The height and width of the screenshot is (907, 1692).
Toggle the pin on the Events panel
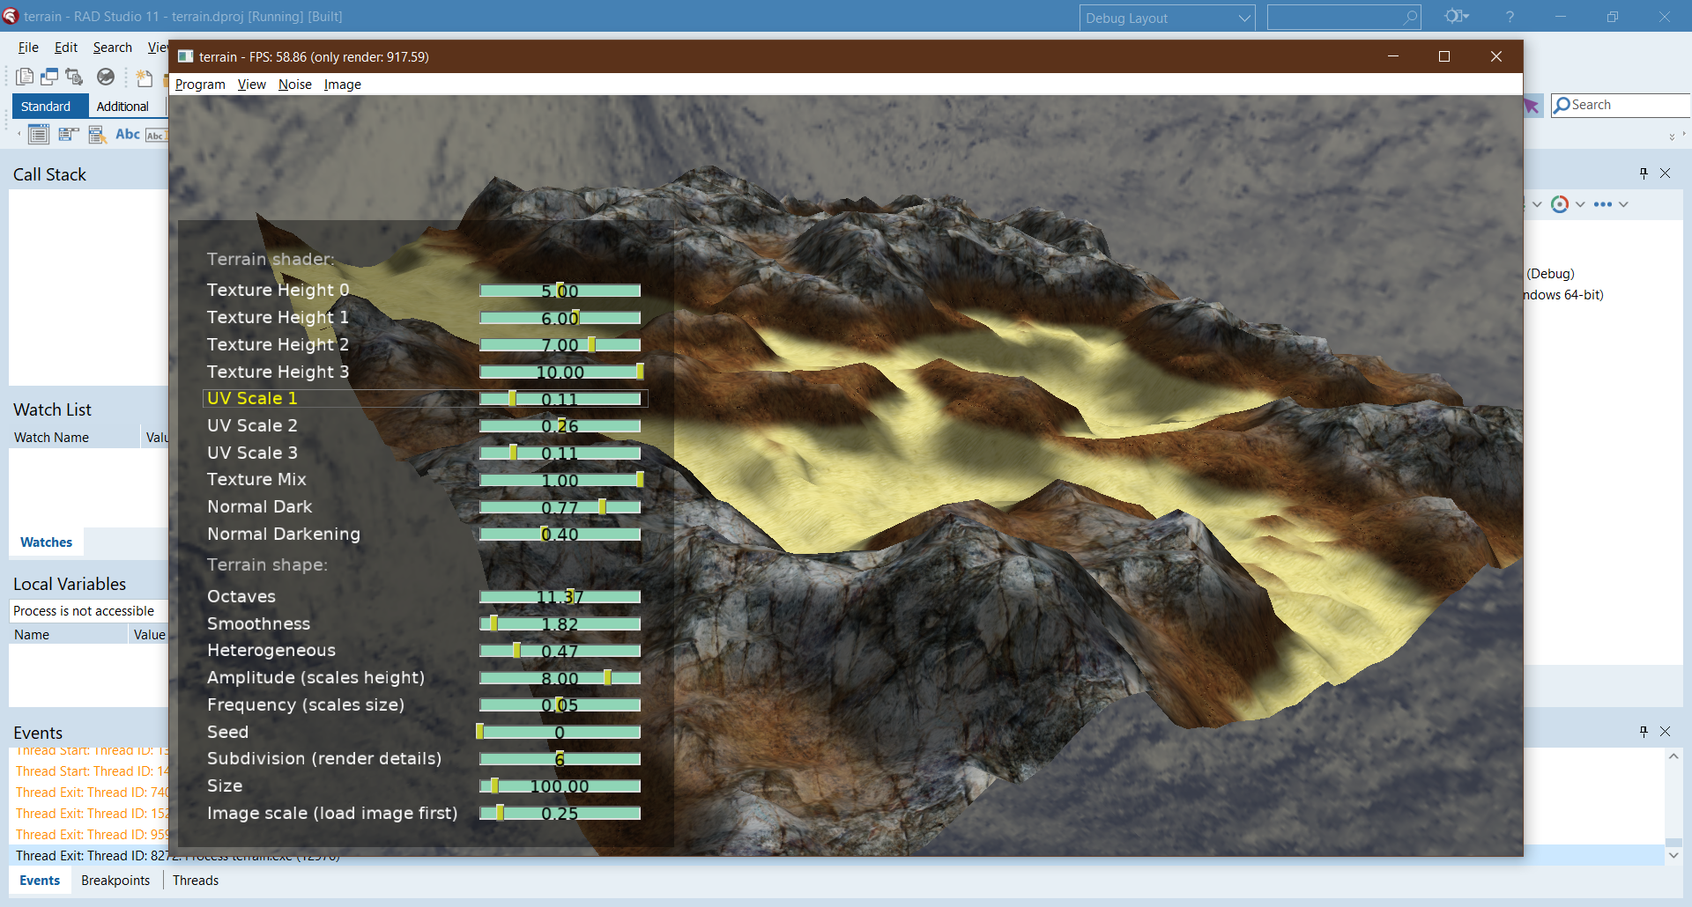pyautogui.click(x=1643, y=731)
